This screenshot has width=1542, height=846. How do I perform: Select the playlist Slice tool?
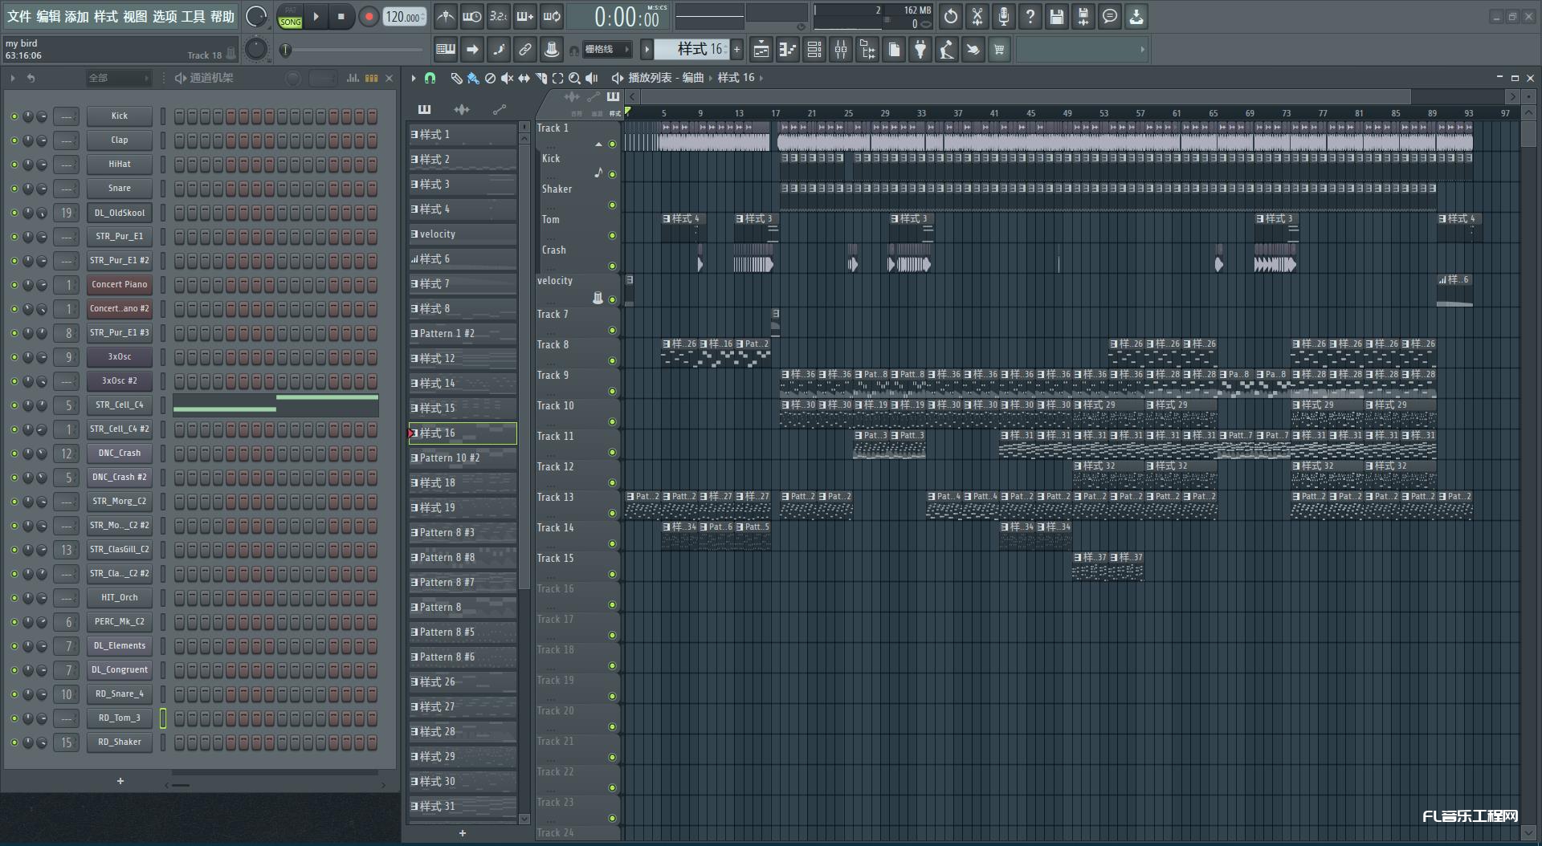(541, 78)
